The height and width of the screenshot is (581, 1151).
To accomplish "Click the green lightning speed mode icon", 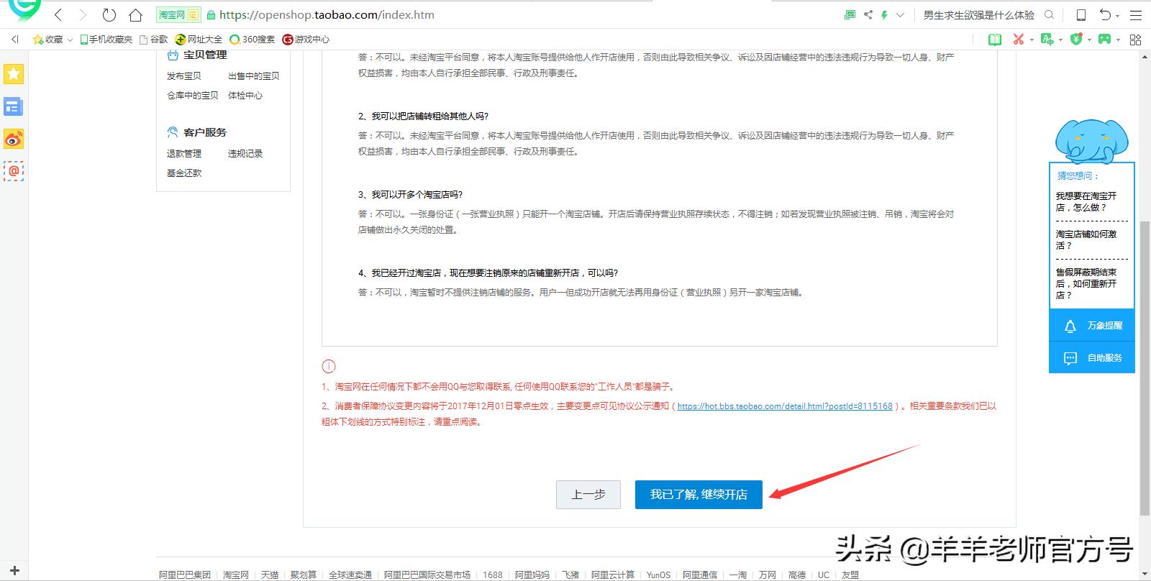I will (884, 14).
